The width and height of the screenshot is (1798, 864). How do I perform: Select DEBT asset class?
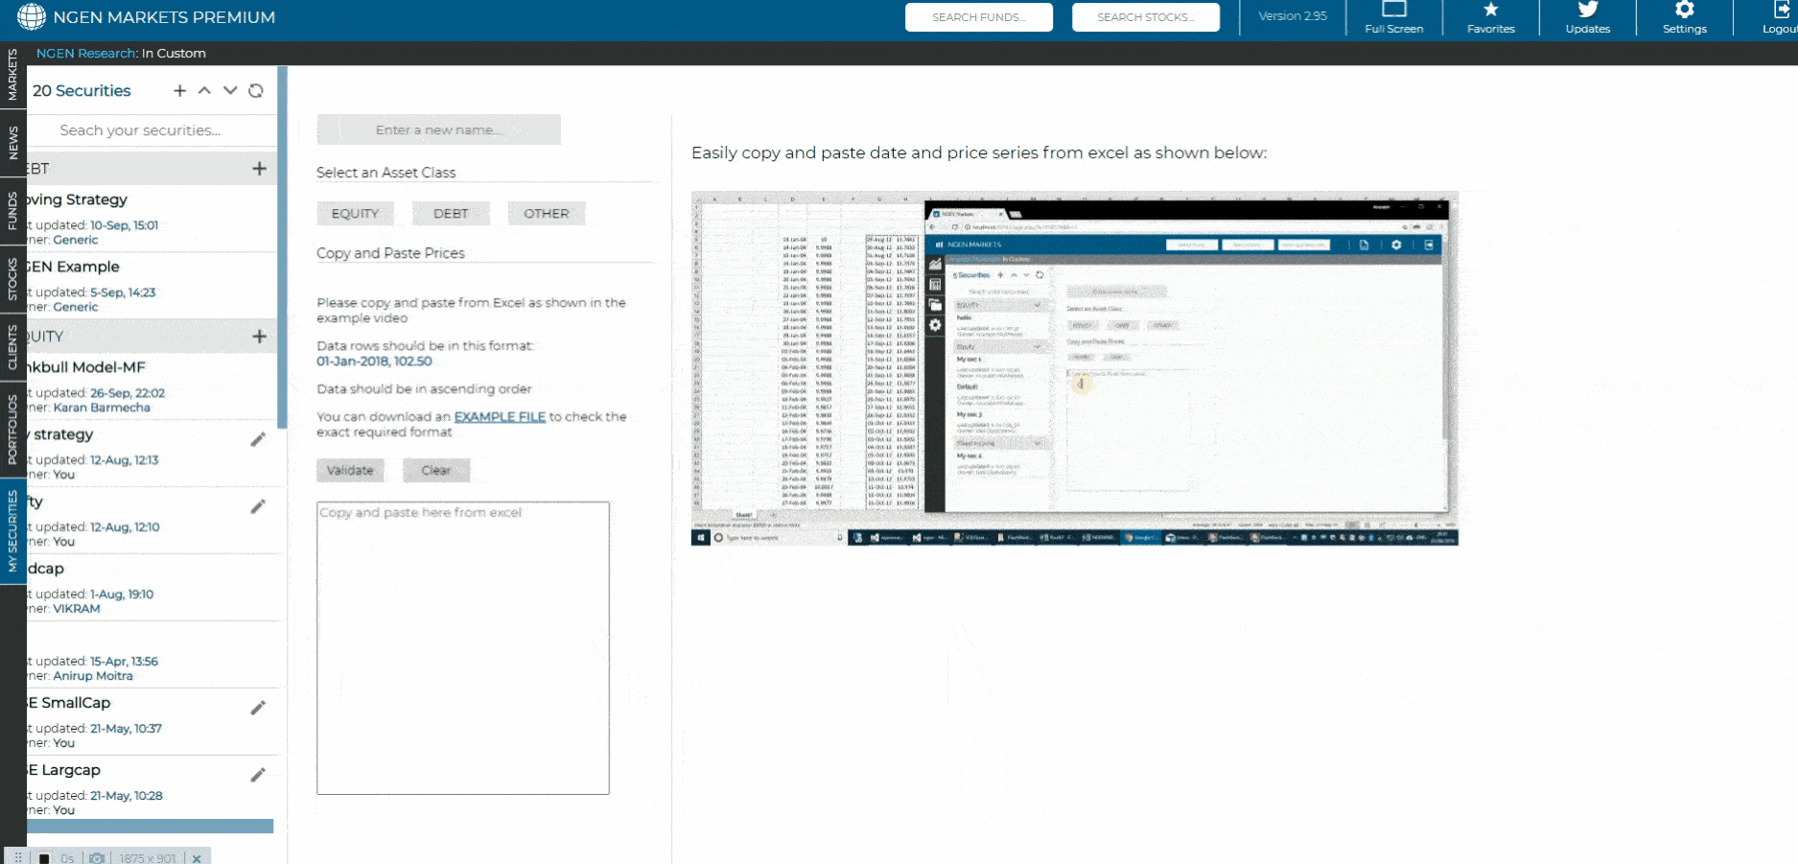(451, 214)
